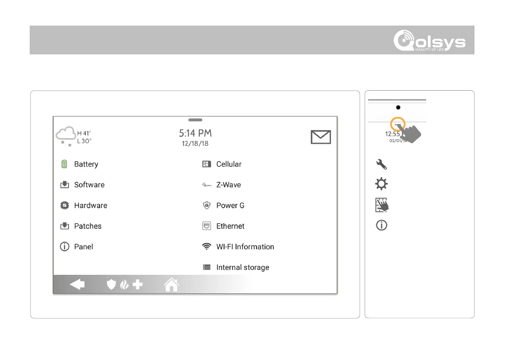Click the settings gear icon in side panel
The height and width of the screenshot is (356, 505).
381,184
